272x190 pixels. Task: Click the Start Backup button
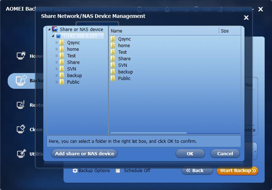[x=237, y=171]
